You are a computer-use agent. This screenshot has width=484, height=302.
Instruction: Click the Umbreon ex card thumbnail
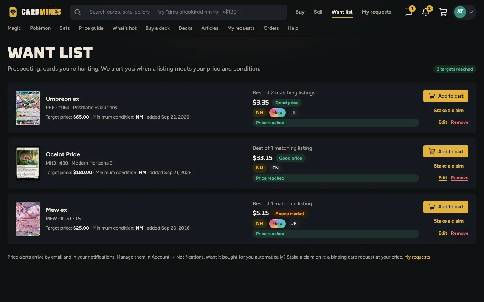28,108
